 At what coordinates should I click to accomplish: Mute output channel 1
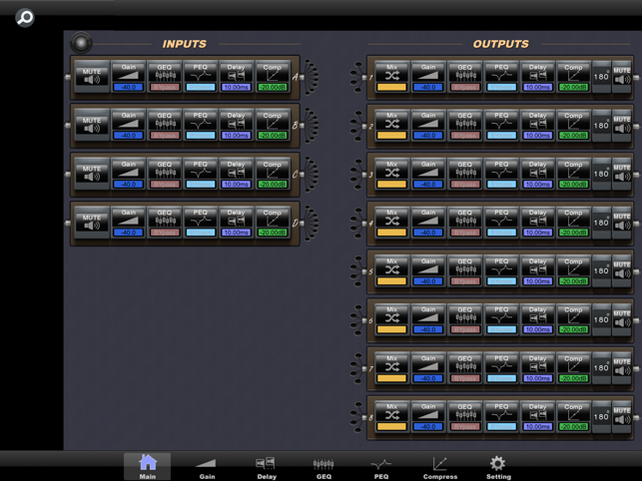(621, 76)
